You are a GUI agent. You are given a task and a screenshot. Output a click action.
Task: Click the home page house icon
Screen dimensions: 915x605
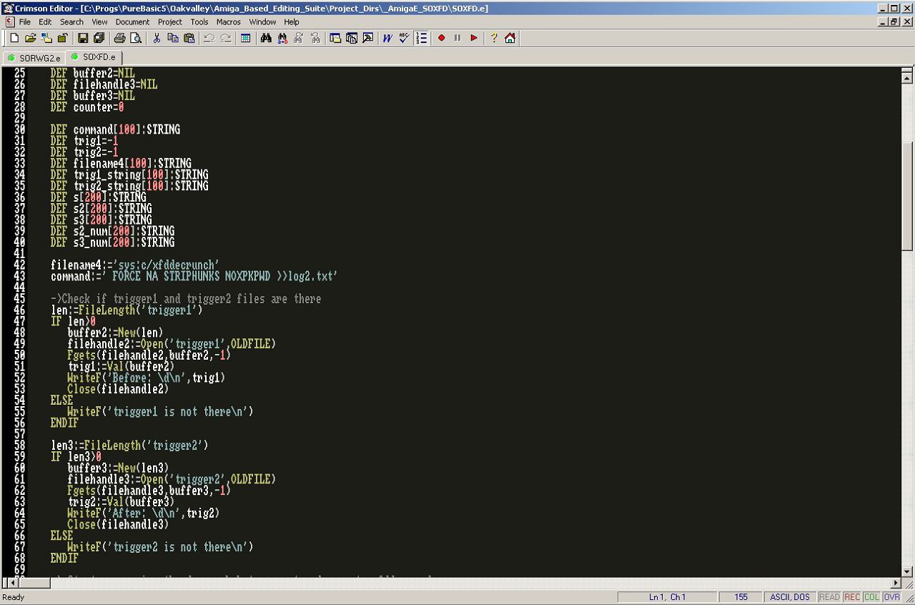510,39
